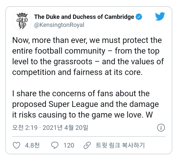Open The Duke and Duchess of Cambridge profile
Viewport: 177px width, 162px height.
(x=84, y=17)
